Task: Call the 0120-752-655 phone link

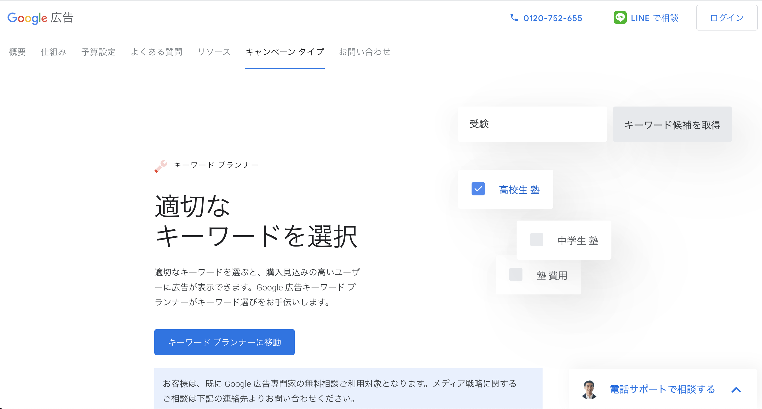Action: click(x=552, y=18)
